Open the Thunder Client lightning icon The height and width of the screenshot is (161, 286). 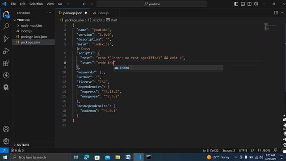click(x=6, y=75)
